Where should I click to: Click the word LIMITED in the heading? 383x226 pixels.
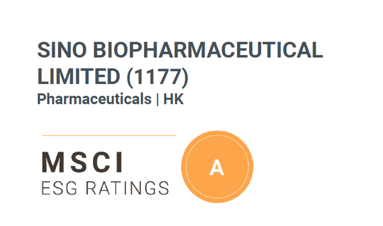coord(78,77)
